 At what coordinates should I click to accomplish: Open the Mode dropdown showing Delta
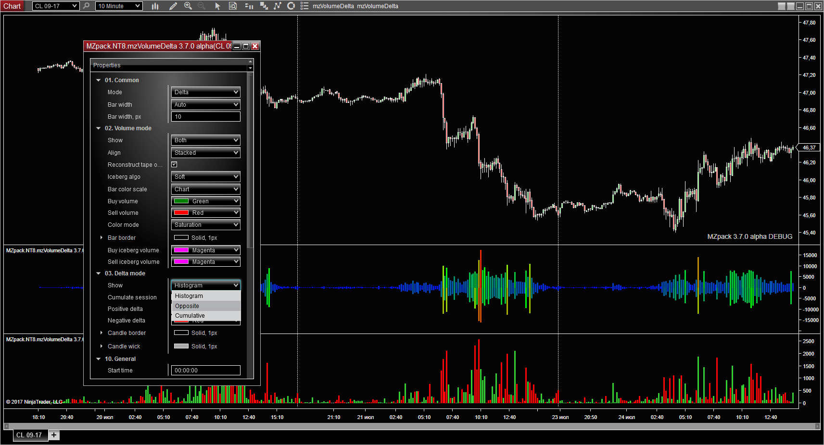tap(206, 92)
